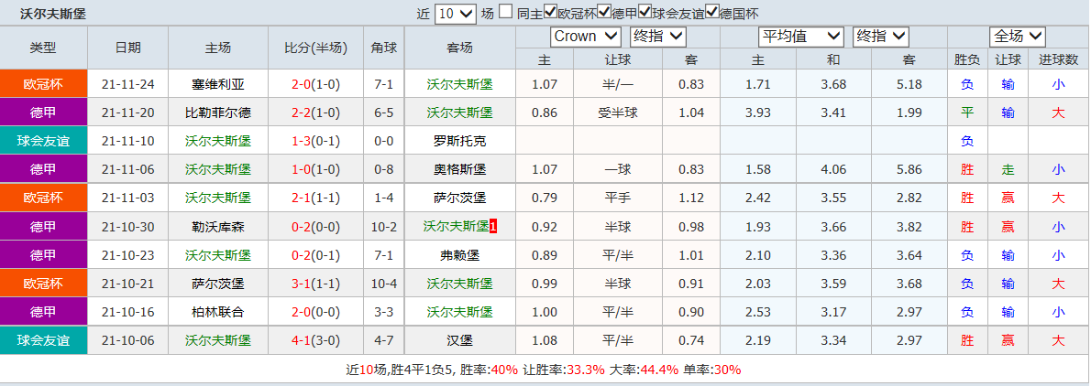
Task: Toggle the 同主 checkbox
Action: click(x=506, y=12)
